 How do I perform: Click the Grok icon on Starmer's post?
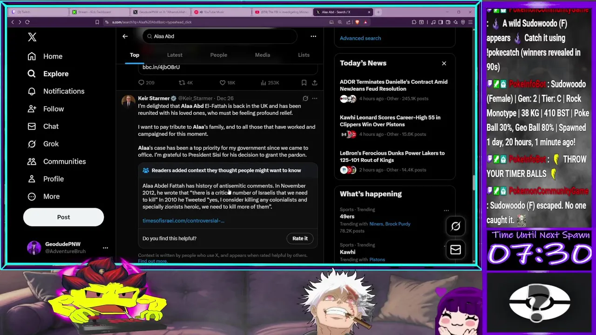point(305,98)
